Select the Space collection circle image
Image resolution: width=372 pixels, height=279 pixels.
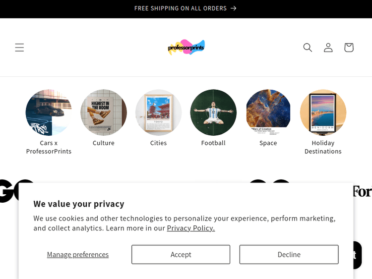point(268,112)
